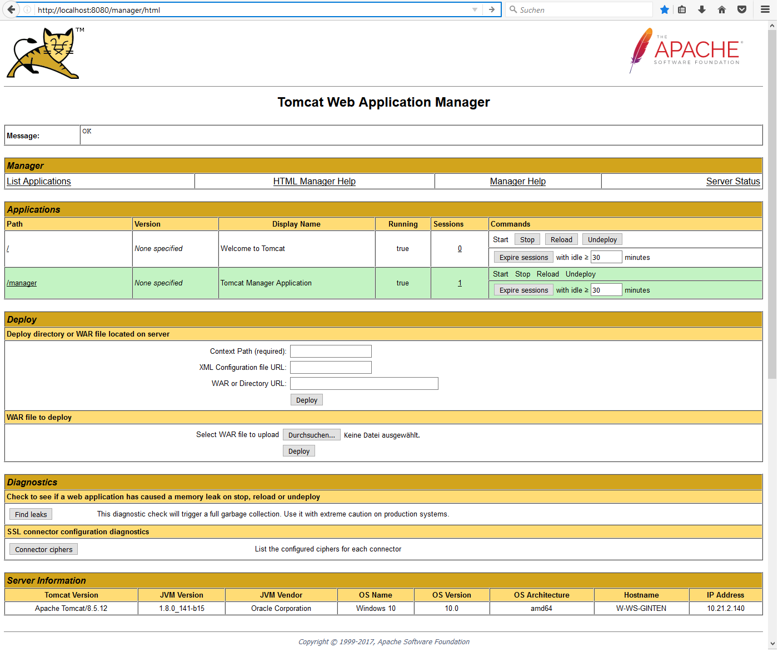Click the Firefox home icon
Screen dimensions: 778x652
click(721, 9)
